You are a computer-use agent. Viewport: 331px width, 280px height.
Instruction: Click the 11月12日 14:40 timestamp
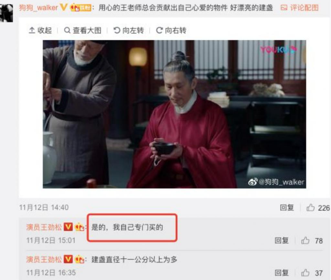[x=44, y=207]
